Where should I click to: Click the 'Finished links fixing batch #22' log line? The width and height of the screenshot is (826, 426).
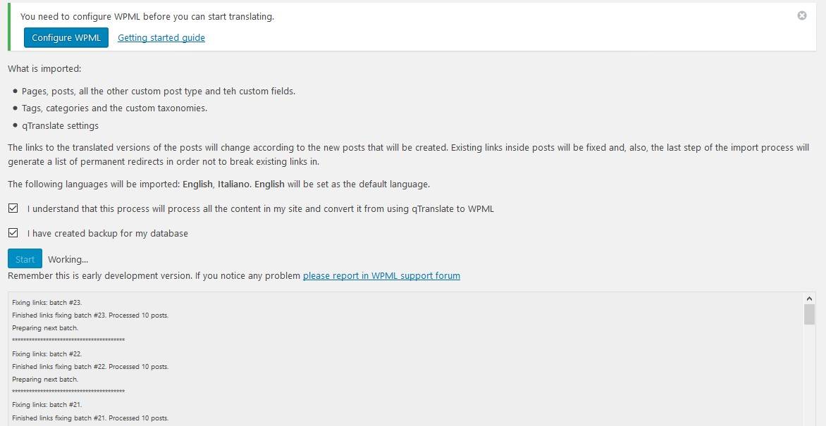(x=90, y=366)
